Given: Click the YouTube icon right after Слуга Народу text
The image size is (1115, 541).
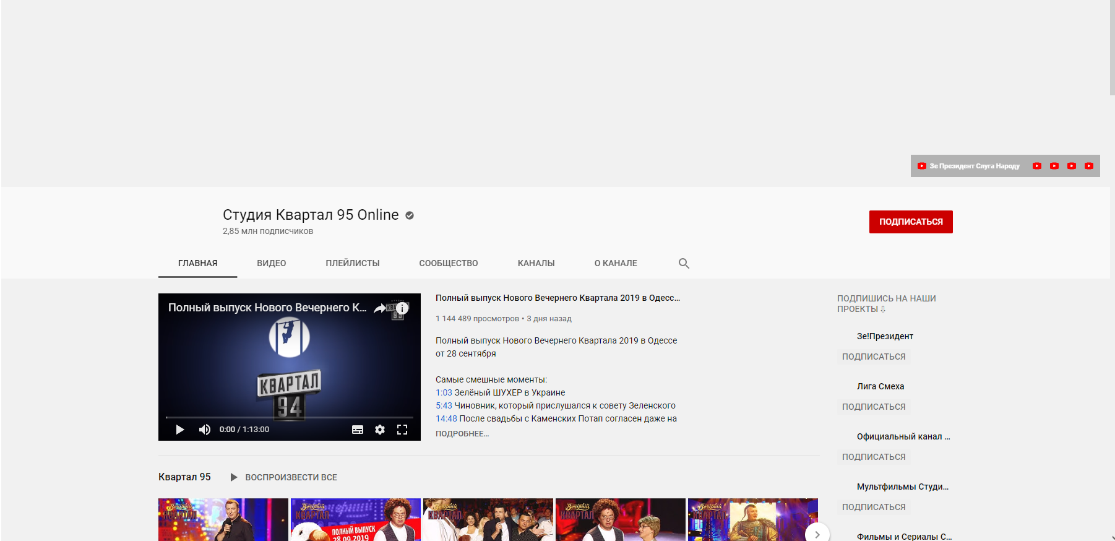Looking at the screenshot, I should [1037, 166].
